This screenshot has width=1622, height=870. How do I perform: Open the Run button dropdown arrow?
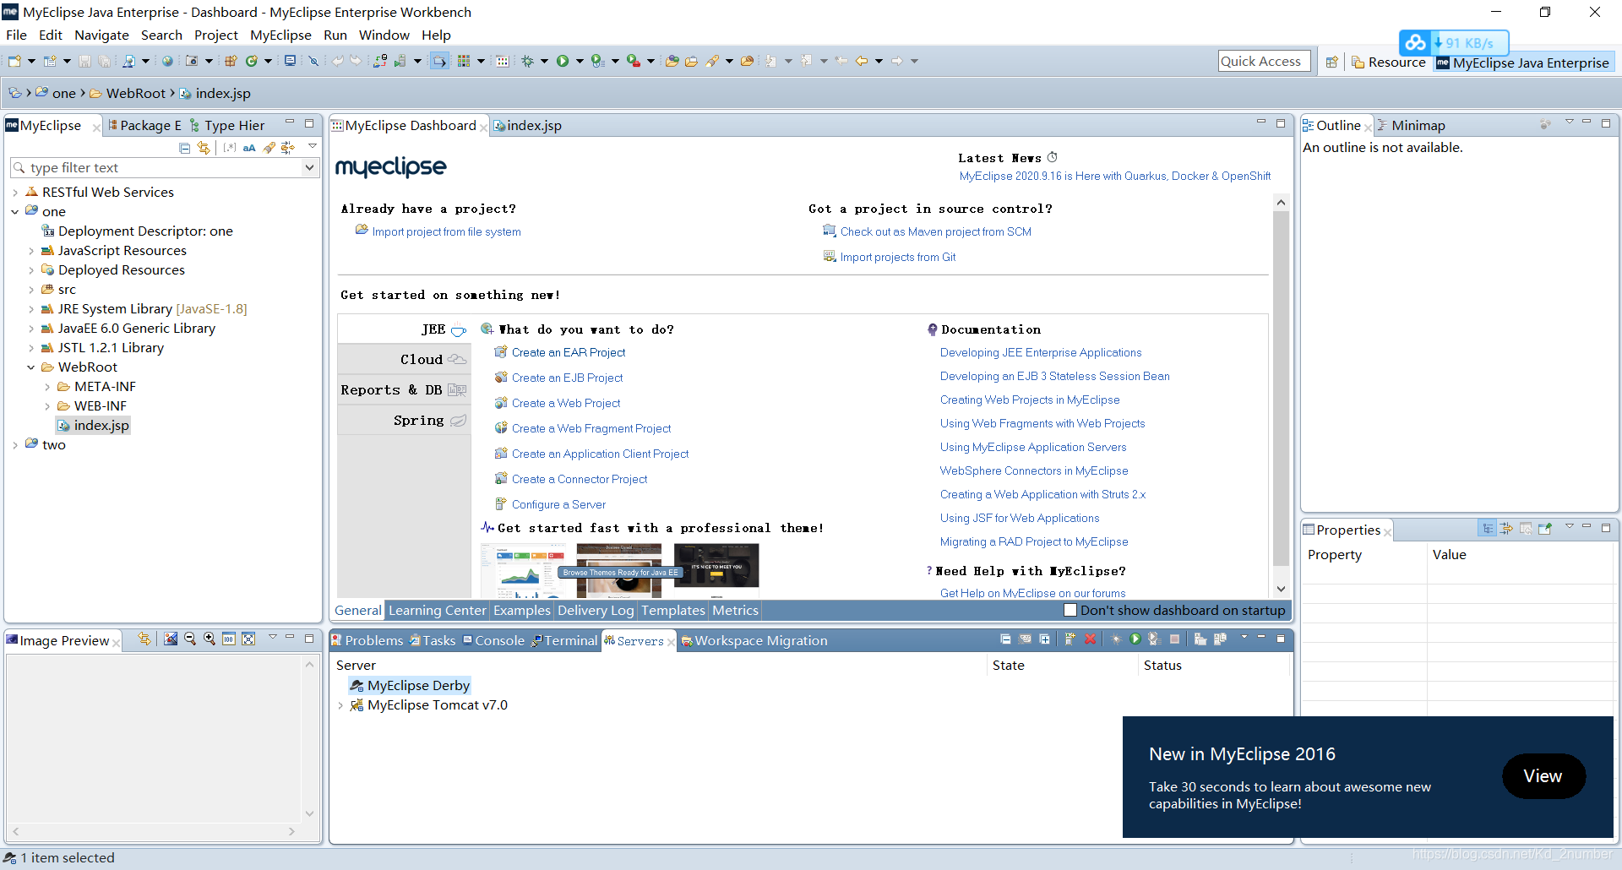(x=580, y=61)
